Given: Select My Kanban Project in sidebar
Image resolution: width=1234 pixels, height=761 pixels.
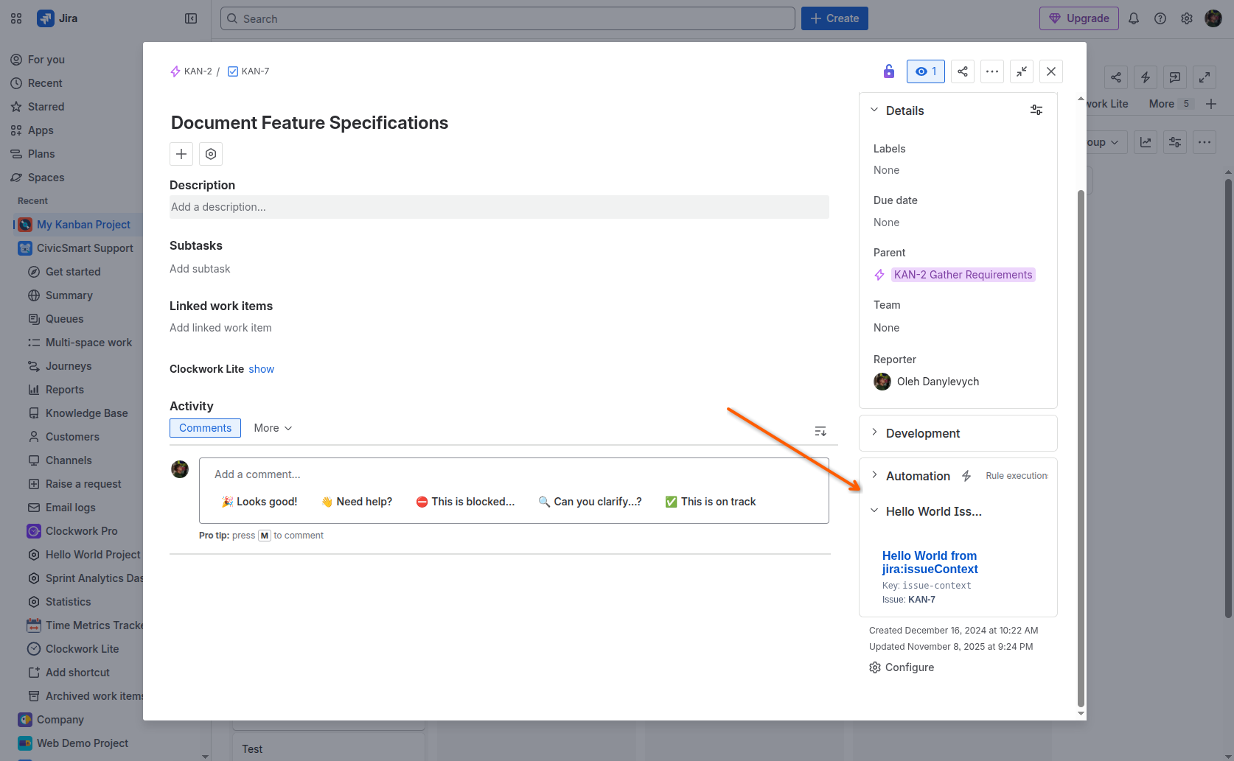Looking at the screenshot, I should (x=83, y=225).
